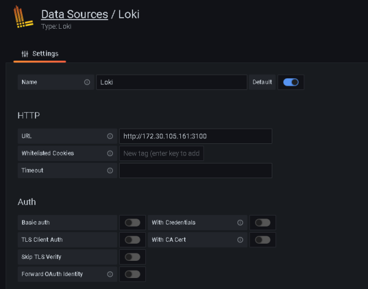Click the Forward OAuth Identity info icon

[x=110, y=274]
